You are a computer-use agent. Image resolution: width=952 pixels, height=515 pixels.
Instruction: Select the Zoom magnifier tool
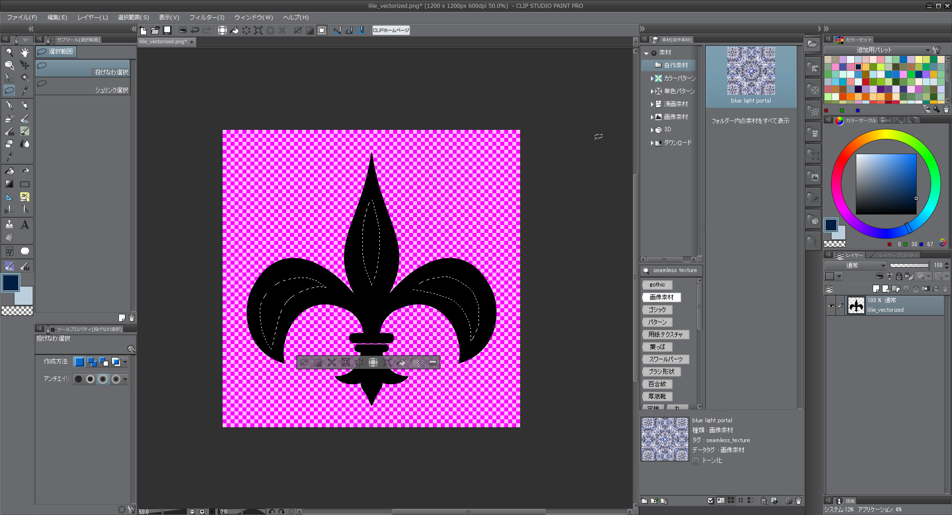(x=9, y=52)
